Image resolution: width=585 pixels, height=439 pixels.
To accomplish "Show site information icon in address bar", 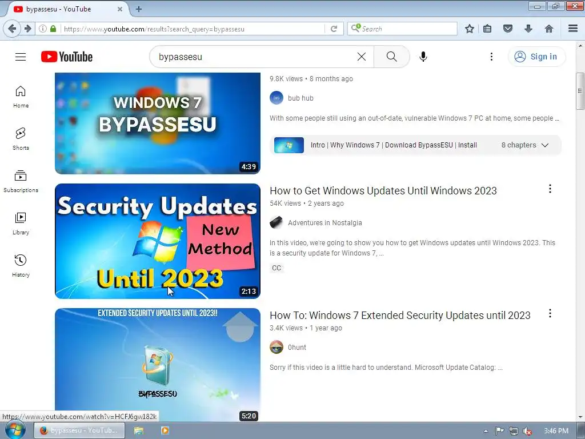I will pos(43,29).
